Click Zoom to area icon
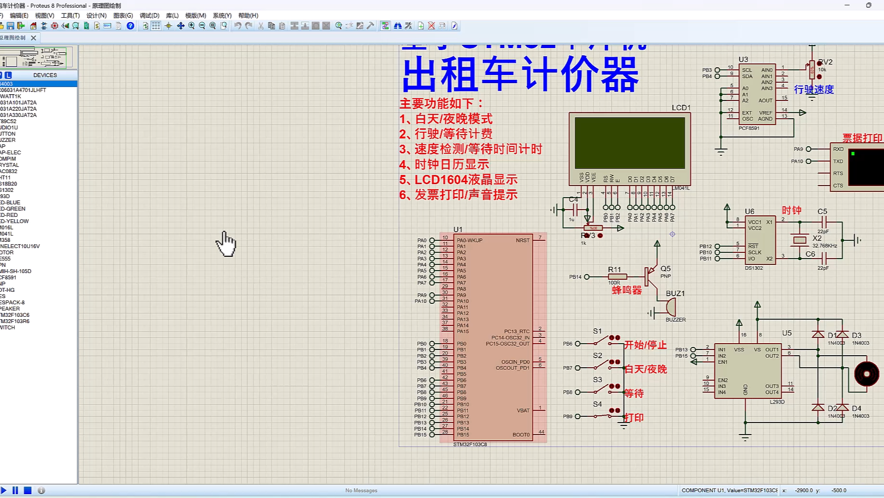Viewport: 884px width, 498px height. (224, 26)
